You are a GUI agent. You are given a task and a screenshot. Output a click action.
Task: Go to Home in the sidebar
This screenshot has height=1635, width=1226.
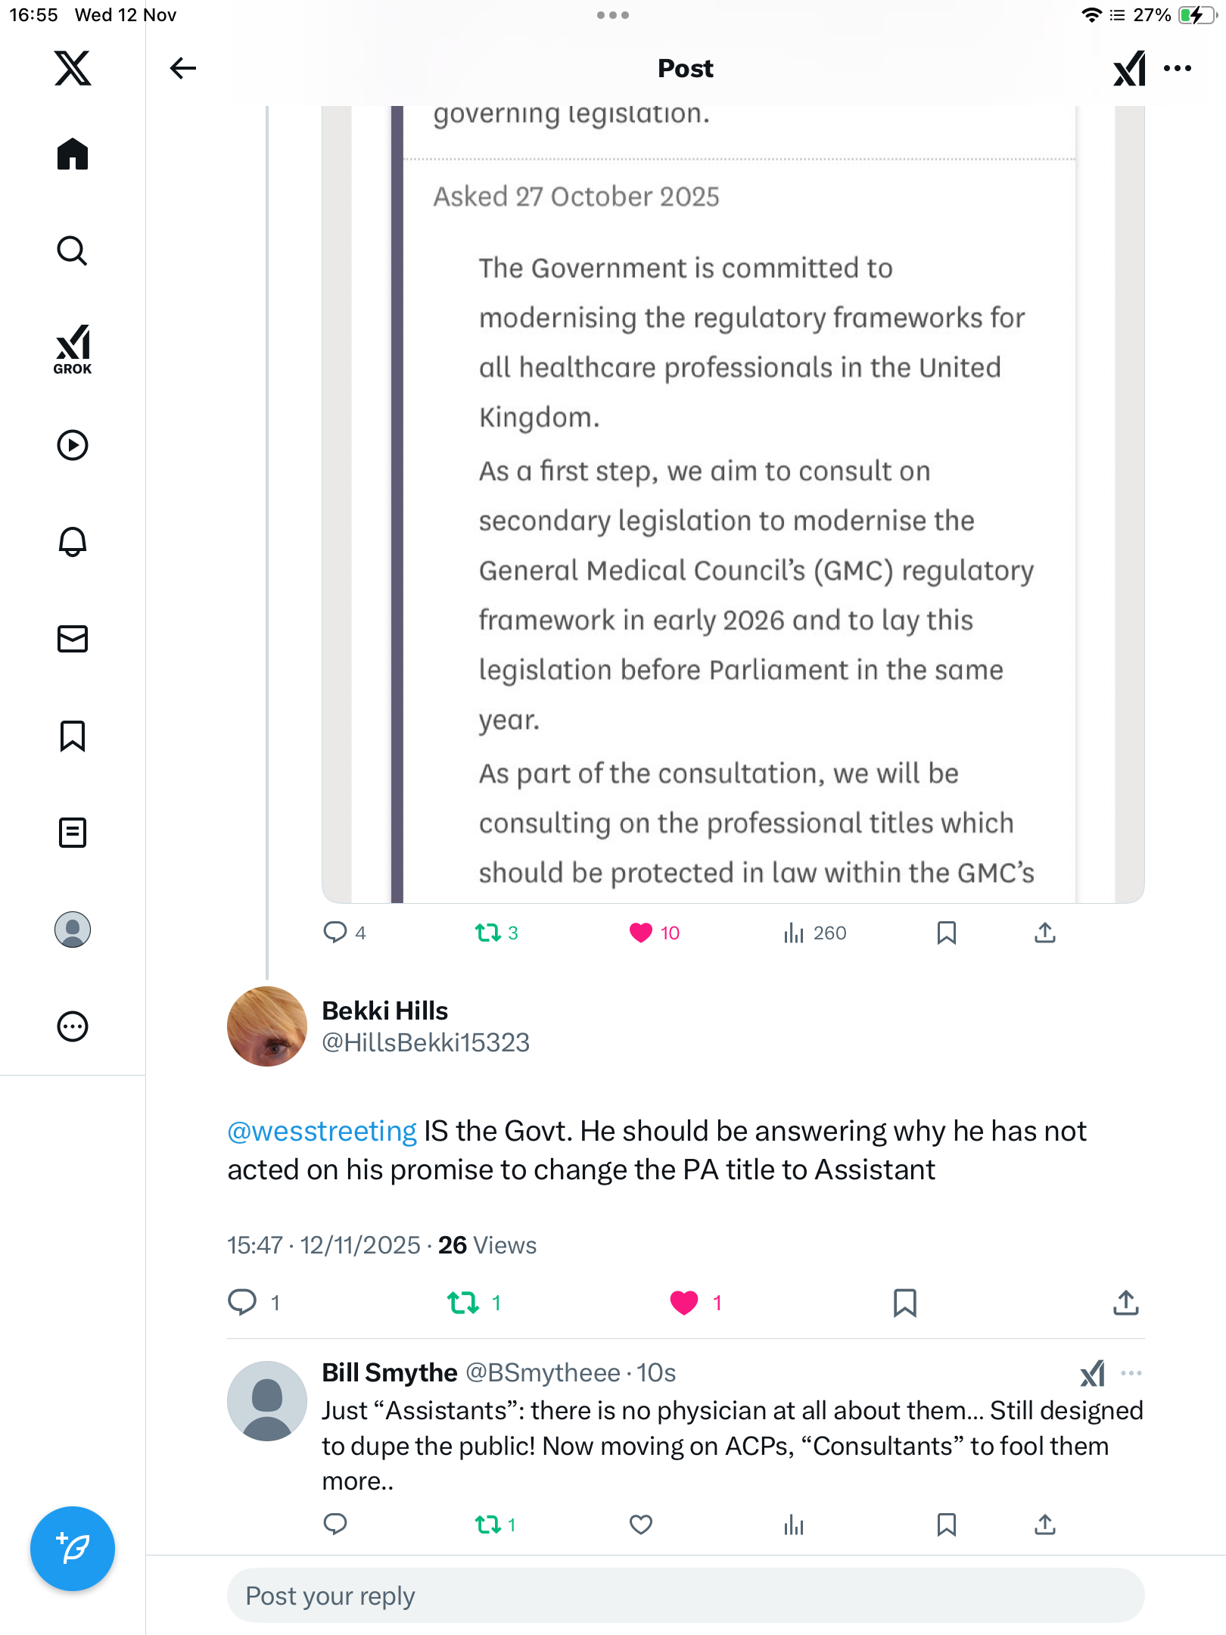point(73,154)
